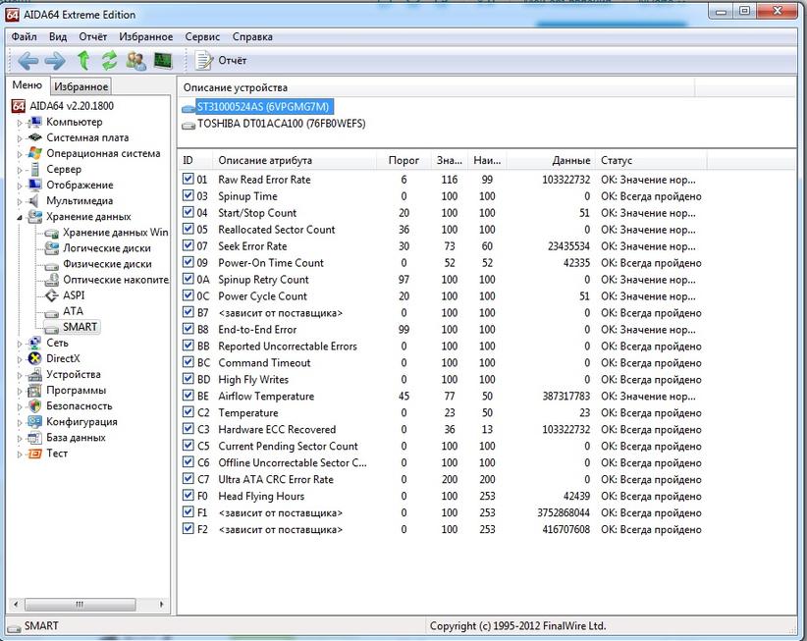This screenshot has height=641, width=807.
Task: Open the Справка menu
Action: (252, 37)
